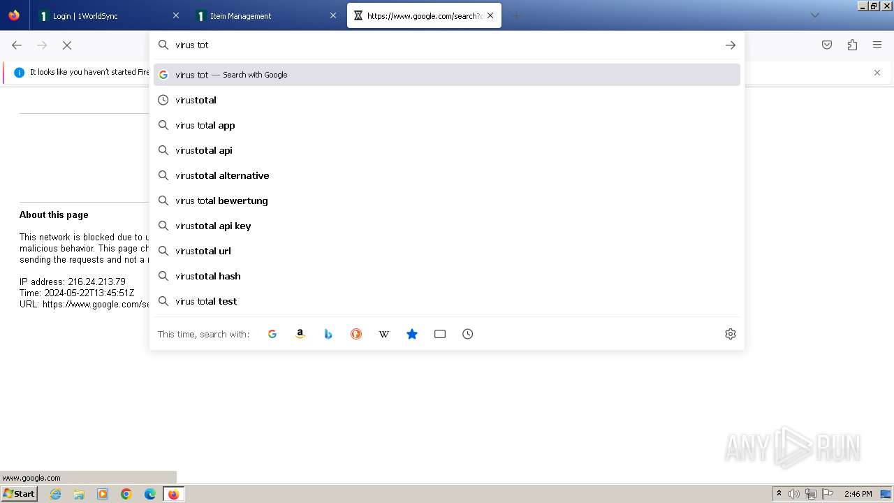Show hidden system tray icons
Viewport: 894px width, 503px height.
click(779, 494)
